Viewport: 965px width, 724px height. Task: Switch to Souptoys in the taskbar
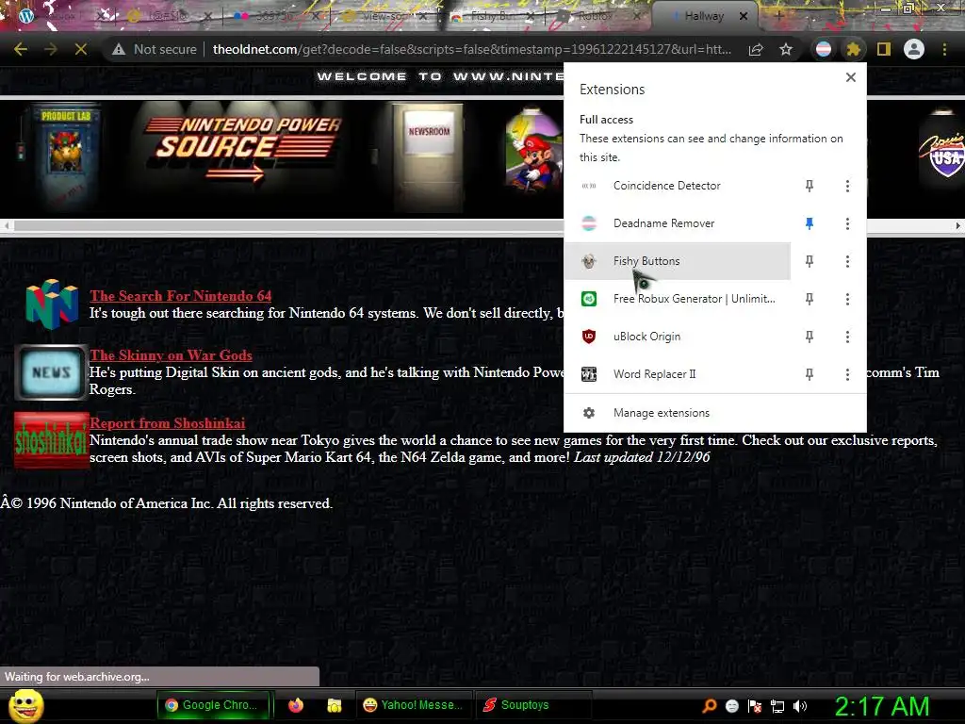534,705
